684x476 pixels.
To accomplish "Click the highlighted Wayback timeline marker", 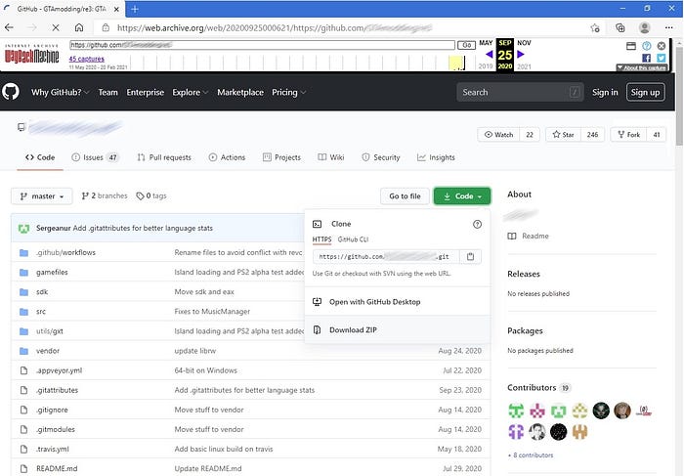I will [x=456, y=63].
